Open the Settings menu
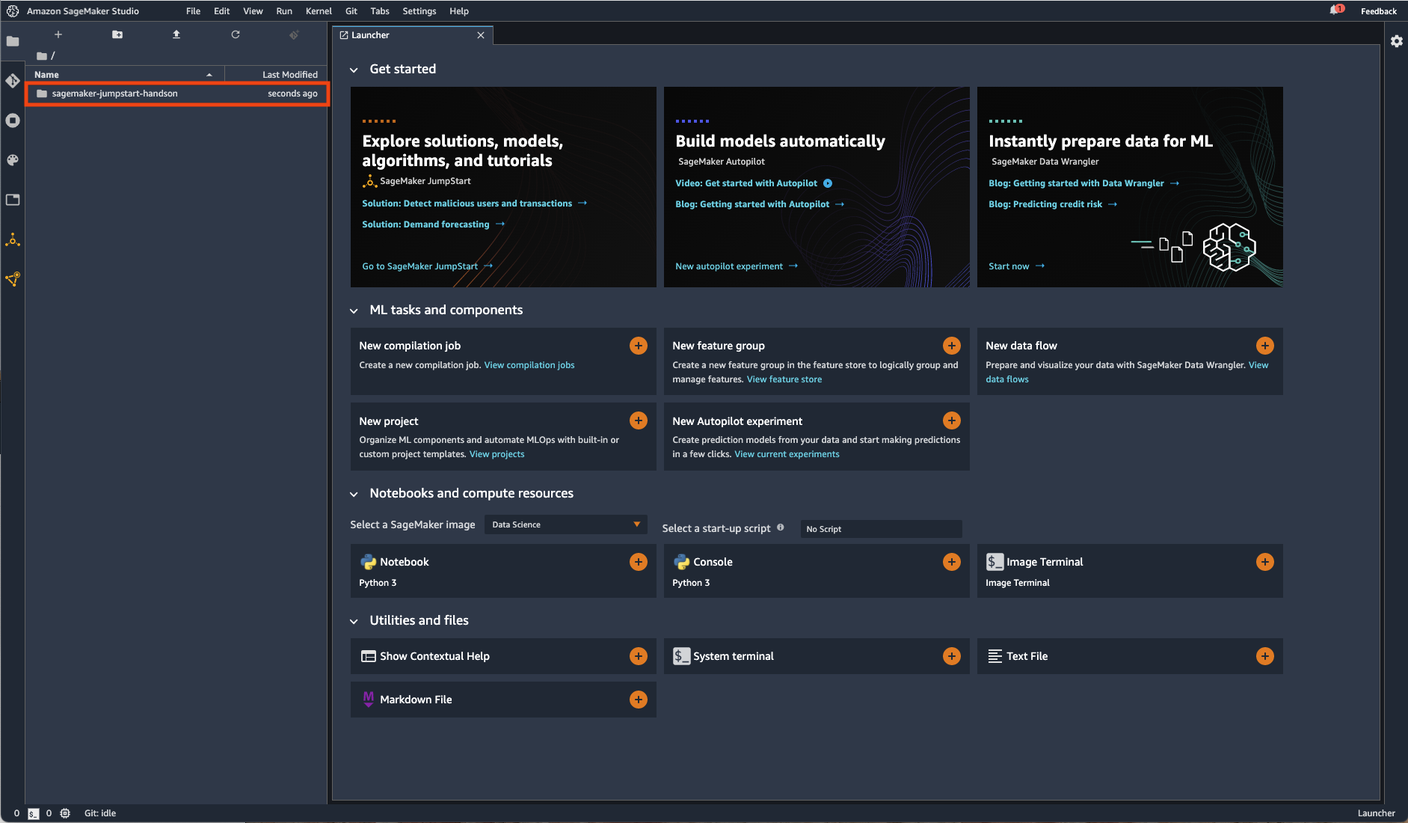This screenshot has height=823, width=1408. (419, 11)
